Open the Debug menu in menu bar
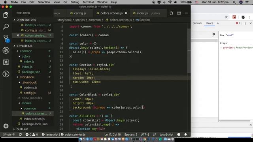Image resolution: width=253 pixels, height=142 pixels. pos(75,2)
